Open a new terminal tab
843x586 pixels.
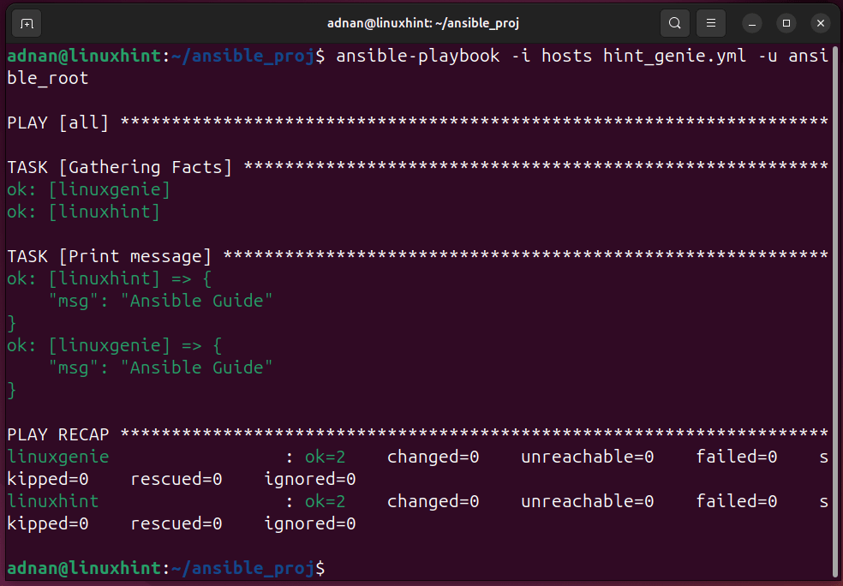pyautogui.click(x=27, y=24)
